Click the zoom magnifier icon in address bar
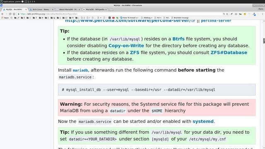The width and height of the screenshot is (265, 149). (224, 14)
